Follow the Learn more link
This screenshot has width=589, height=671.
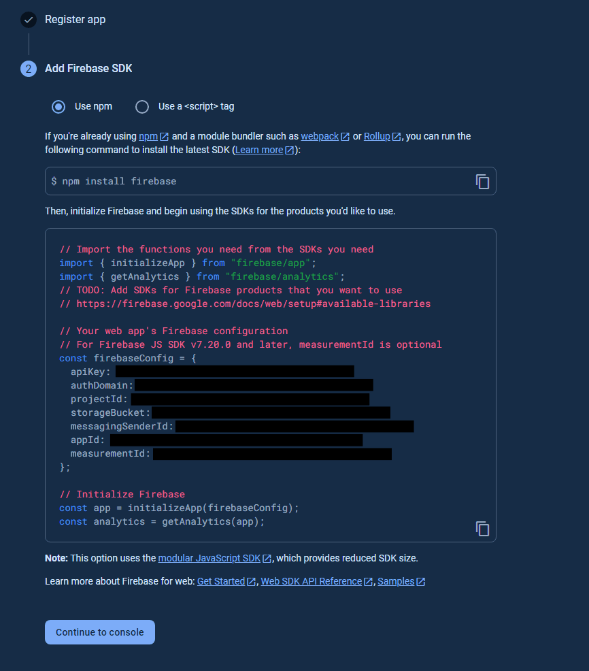coord(265,150)
